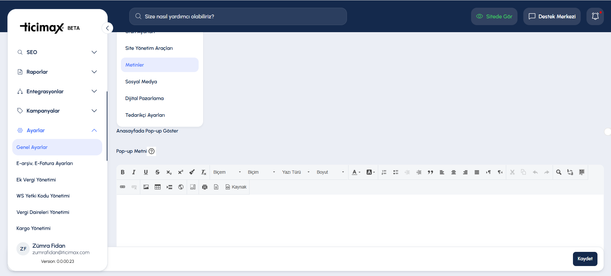Open editor find tool
Screen dimensions: 611x276
pos(559,172)
